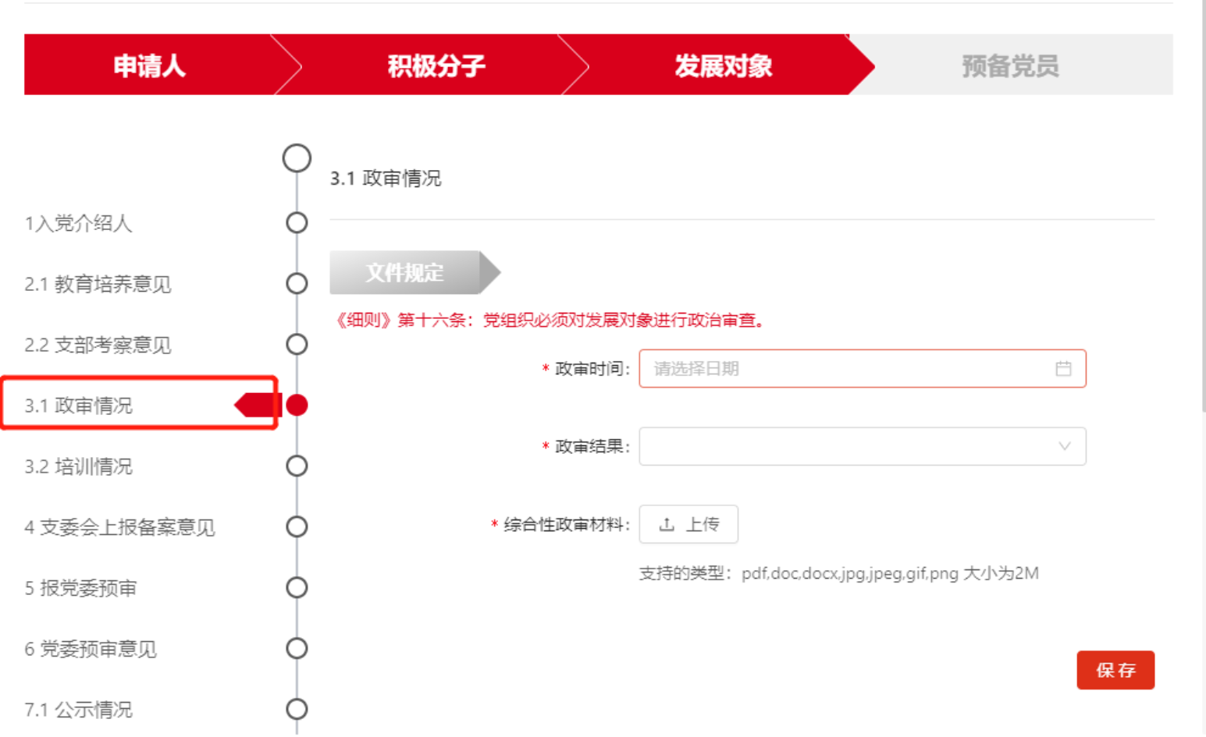Click the timeline circle beside 5 报党委预审

click(x=297, y=588)
